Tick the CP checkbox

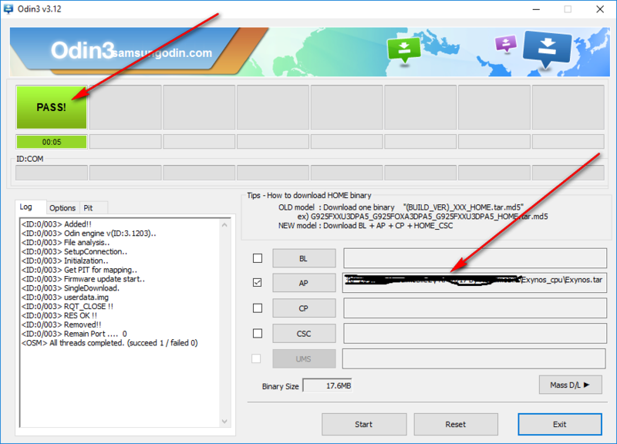[x=258, y=308]
